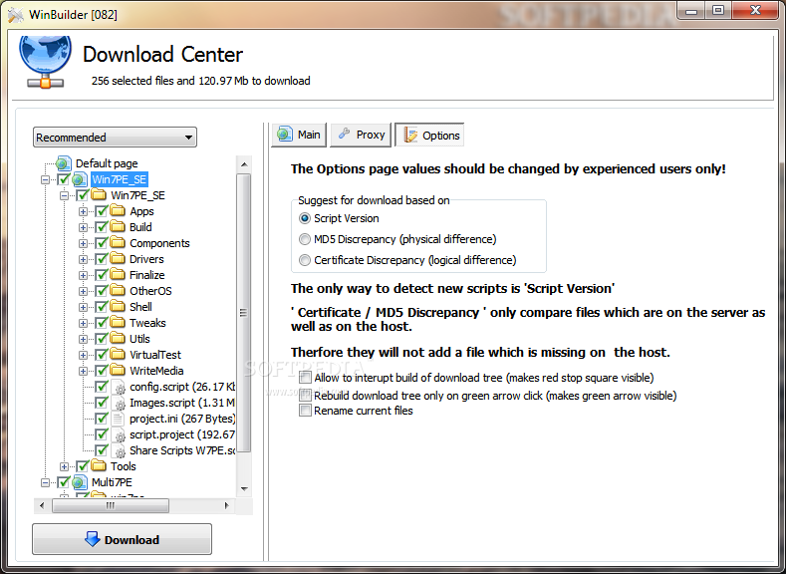
Task: Expand the Build folder node
Action: pos(84,227)
